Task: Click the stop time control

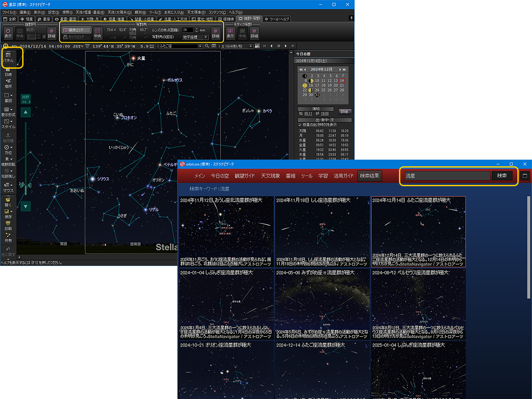Action: coord(279,46)
